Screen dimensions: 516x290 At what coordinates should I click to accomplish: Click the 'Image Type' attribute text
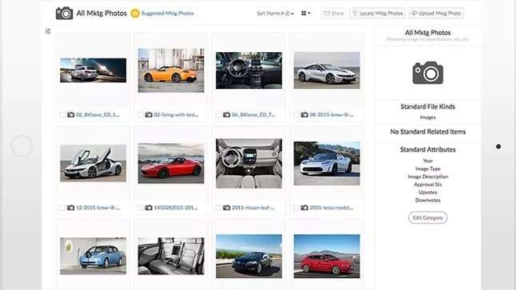(428, 169)
